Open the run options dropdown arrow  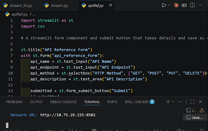click(169, 5)
